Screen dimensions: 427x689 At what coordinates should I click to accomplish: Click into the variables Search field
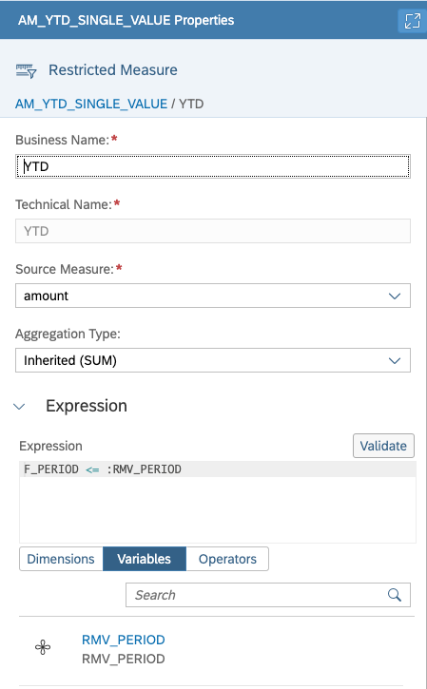(255, 595)
